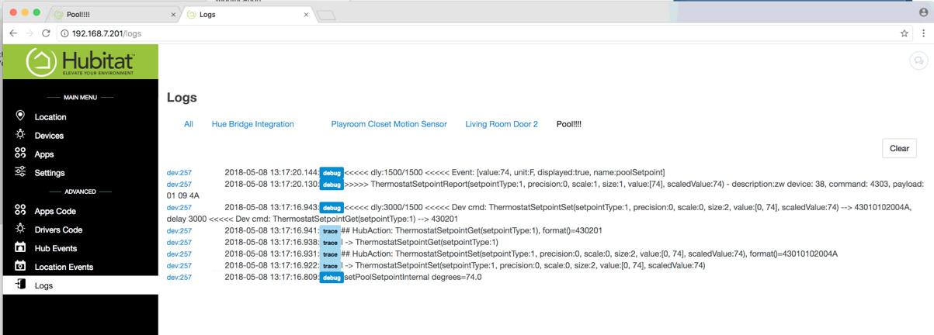This screenshot has width=934, height=335.
Task: Click the Logs icon in sidebar
Action: [x=20, y=285]
